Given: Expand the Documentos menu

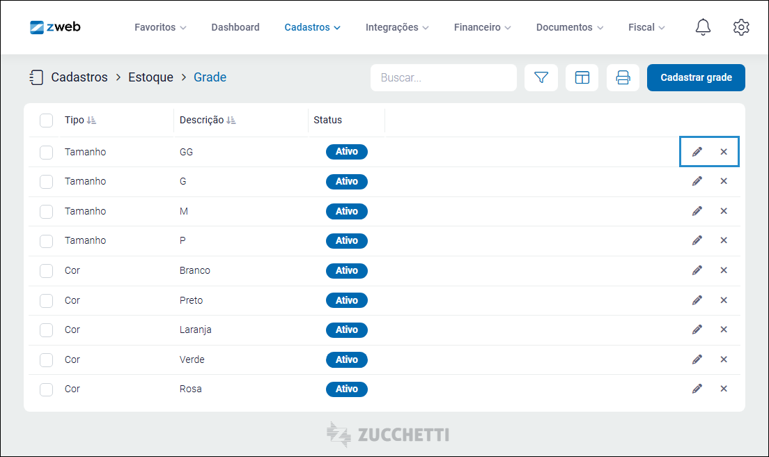Looking at the screenshot, I should (570, 27).
